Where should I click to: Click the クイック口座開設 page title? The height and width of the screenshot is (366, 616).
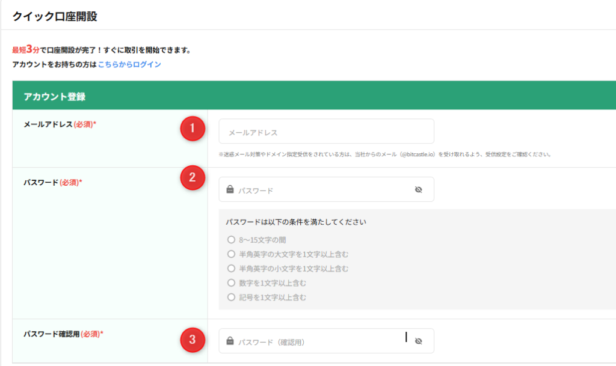point(55,16)
